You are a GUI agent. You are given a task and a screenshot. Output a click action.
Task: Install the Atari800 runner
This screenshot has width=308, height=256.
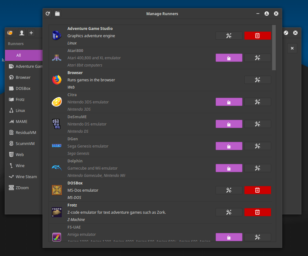point(229,58)
